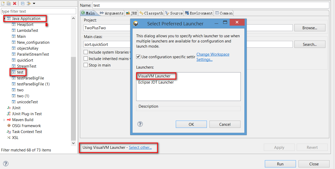This screenshot has height=169, width=335.
Task: Click the VisualVM icon in dialog title bar
Action: [136, 24]
